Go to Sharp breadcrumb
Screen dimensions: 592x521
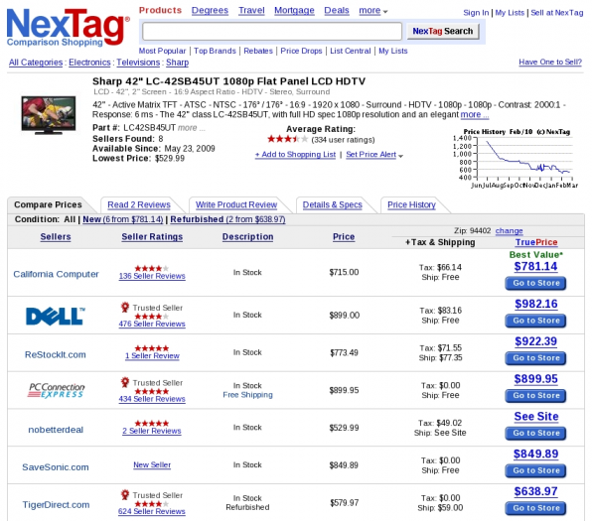tap(177, 63)
